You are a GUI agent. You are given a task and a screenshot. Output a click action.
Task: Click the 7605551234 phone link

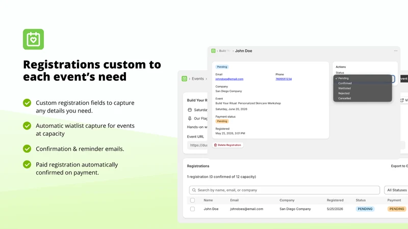284,79
